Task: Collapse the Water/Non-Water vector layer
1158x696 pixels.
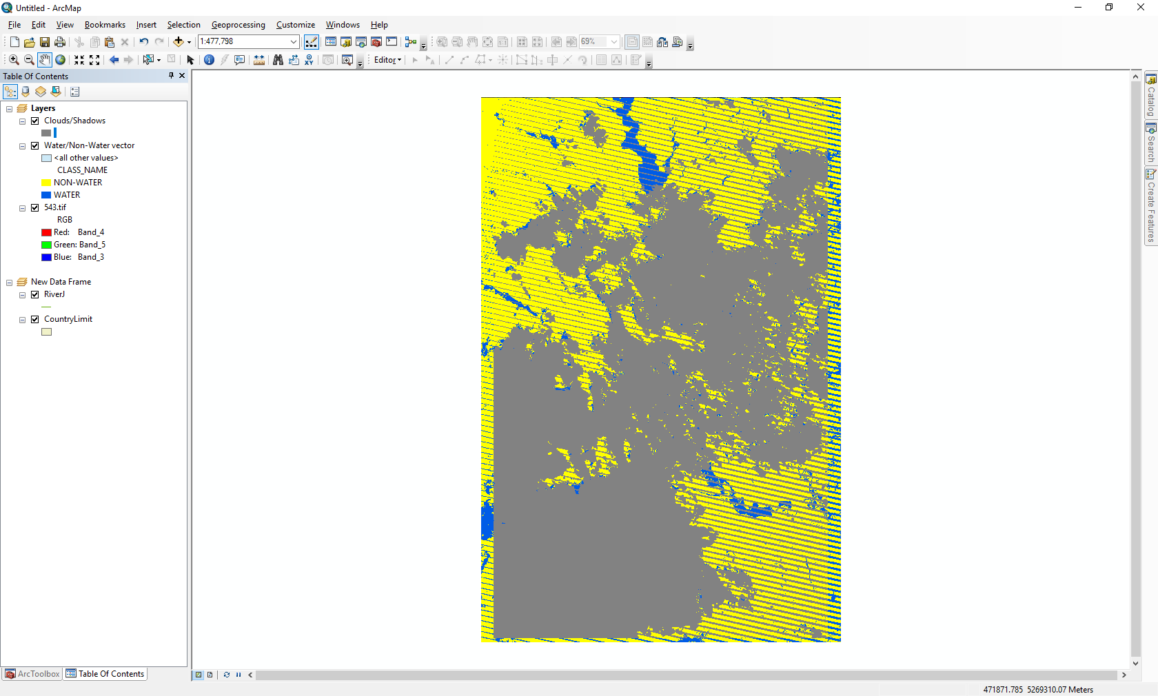Action: click(22, 146)
